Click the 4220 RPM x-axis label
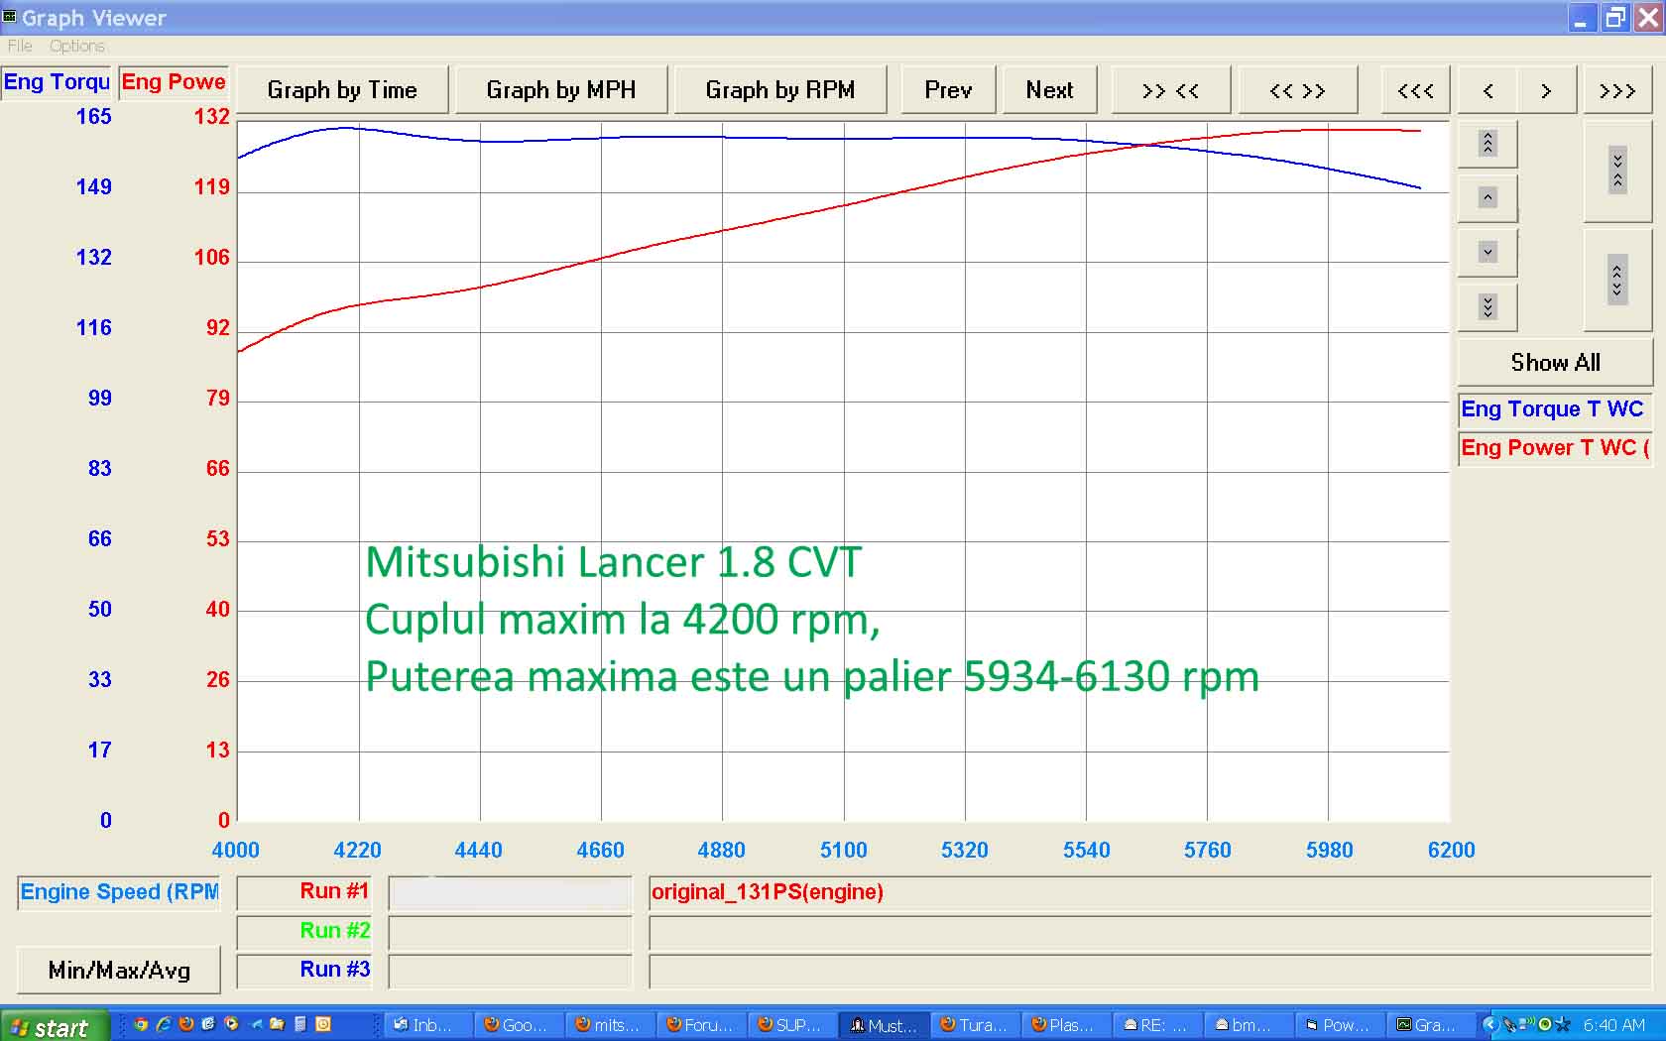1666x1041 pixels. click(357, 851)
